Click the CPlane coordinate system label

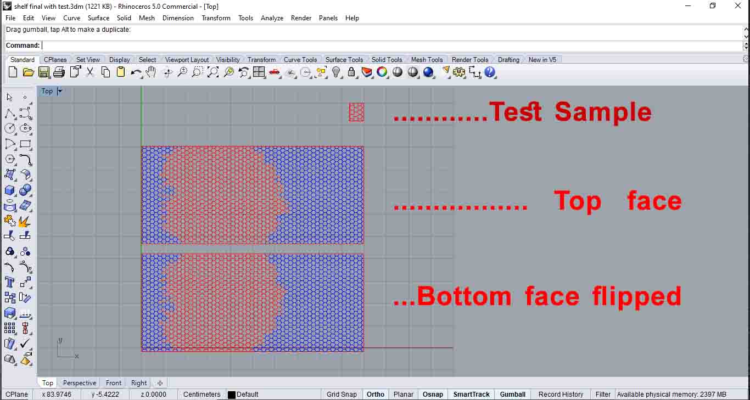coord(17,394)
